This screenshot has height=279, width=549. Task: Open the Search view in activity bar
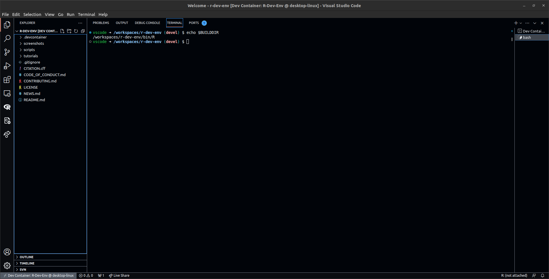tap(7, 38)
